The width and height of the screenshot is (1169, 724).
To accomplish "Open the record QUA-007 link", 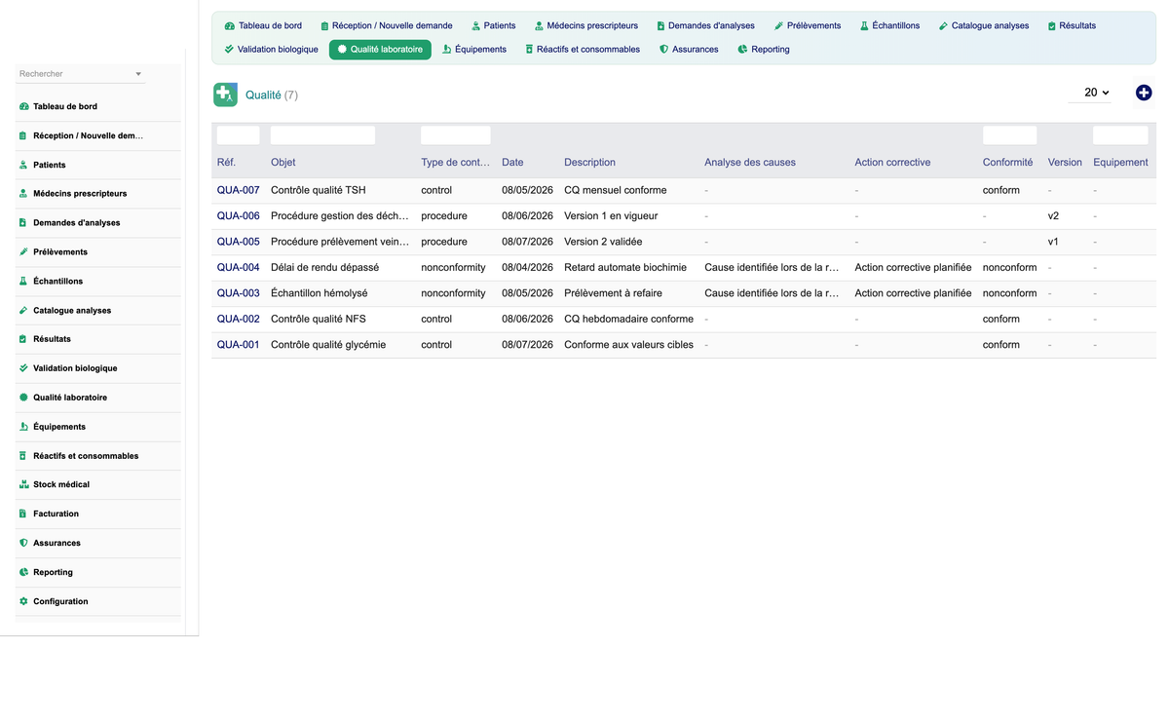I will 238,190.
